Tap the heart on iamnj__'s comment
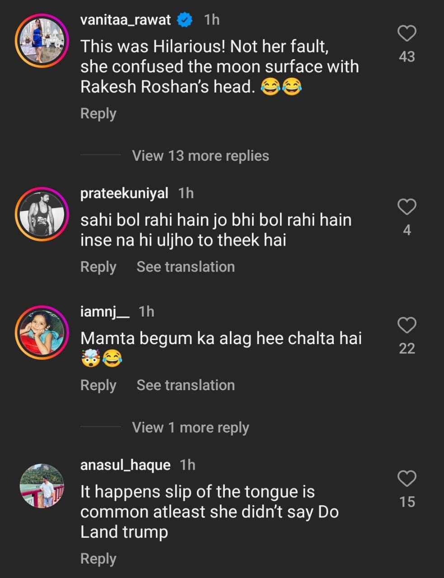444x578 pixels. click(407, 325)
